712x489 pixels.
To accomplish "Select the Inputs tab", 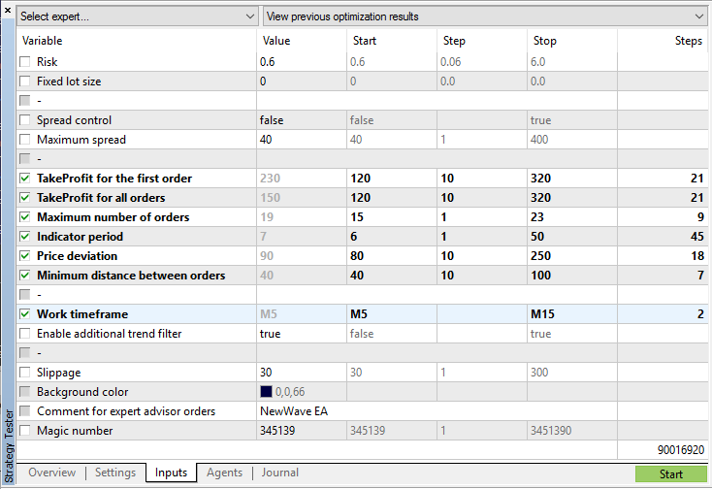I will point(171,473).
